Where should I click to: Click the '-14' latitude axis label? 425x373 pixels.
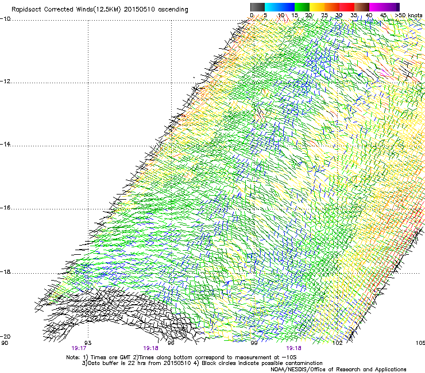click(x=5, y=144)
